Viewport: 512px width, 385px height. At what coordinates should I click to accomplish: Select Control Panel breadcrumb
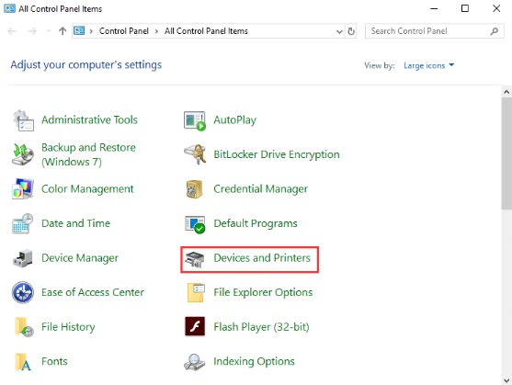click(x=124, y=31)
